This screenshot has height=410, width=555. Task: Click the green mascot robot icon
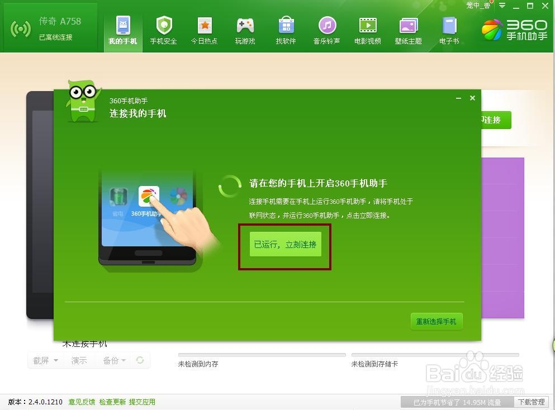point(83,101)
